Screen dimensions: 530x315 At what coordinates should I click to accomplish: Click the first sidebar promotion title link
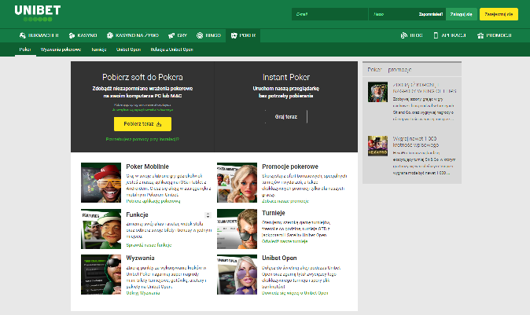[425, 88]
